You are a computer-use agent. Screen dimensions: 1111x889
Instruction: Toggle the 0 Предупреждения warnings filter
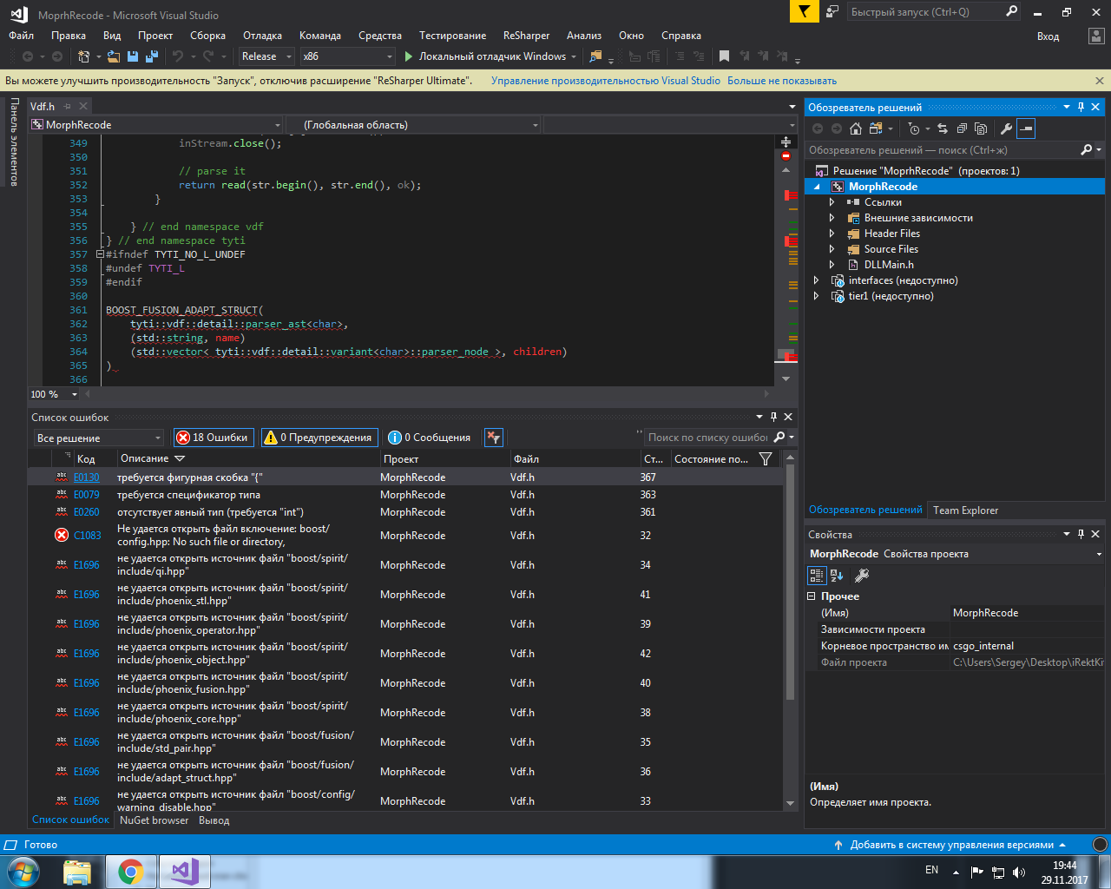tap(319, 438)
